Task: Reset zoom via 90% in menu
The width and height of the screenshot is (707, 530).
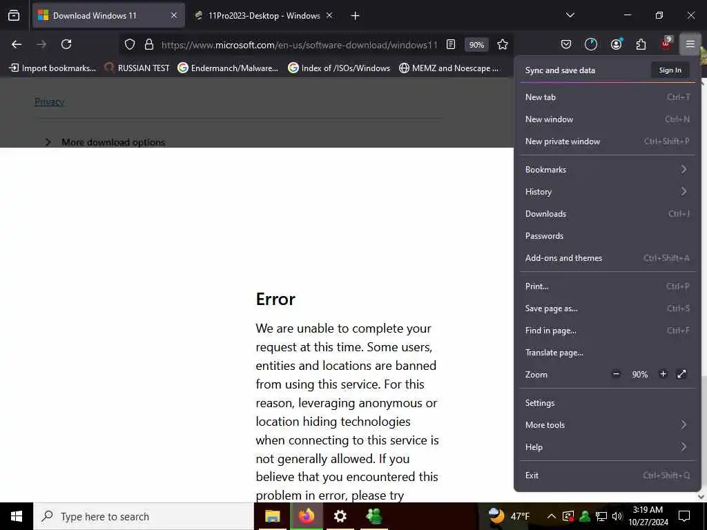Action: coord(640,375)
